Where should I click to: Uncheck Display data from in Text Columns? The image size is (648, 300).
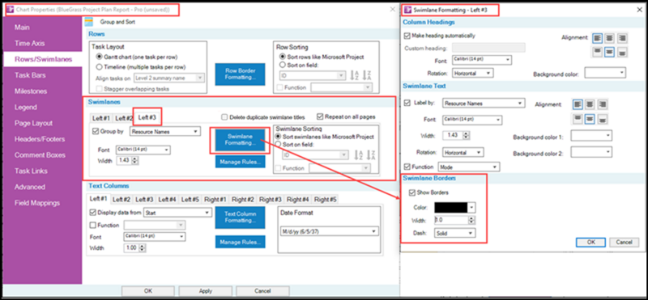tap(93, 213)
